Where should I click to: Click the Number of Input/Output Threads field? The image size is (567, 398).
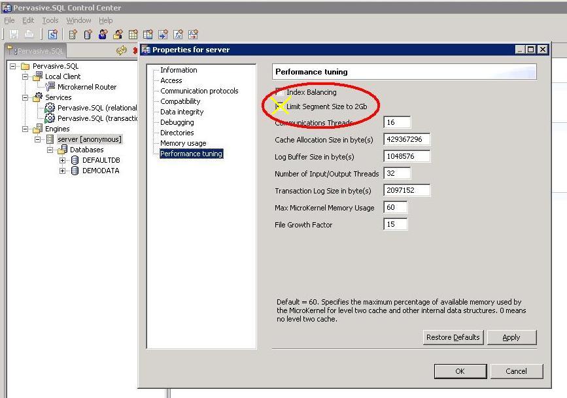[397, 173]
